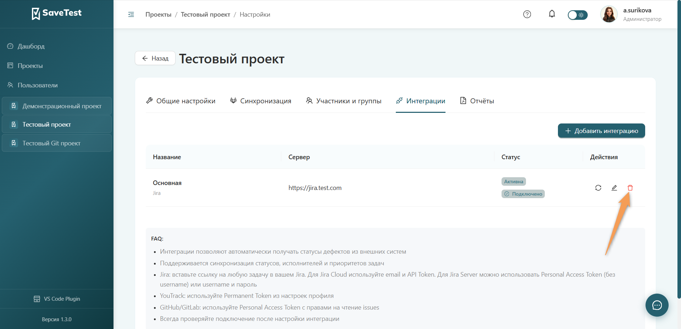The width and height of the screenshot is (681, 329).
Task: Go to Проекты breadcrumb
Action: (158, 15)
